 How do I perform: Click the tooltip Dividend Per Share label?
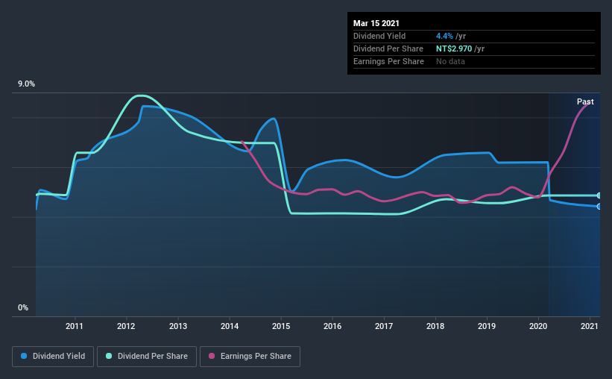click(x=388, y=48)
